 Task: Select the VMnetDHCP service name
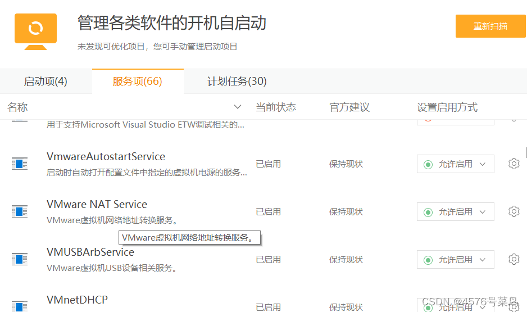pyautogui.click(x=78, y=300)
